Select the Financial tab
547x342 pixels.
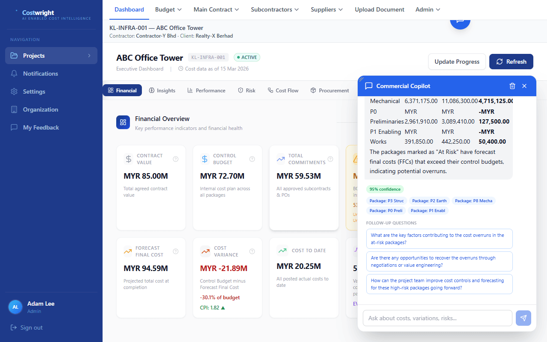[x=122, y=90]
